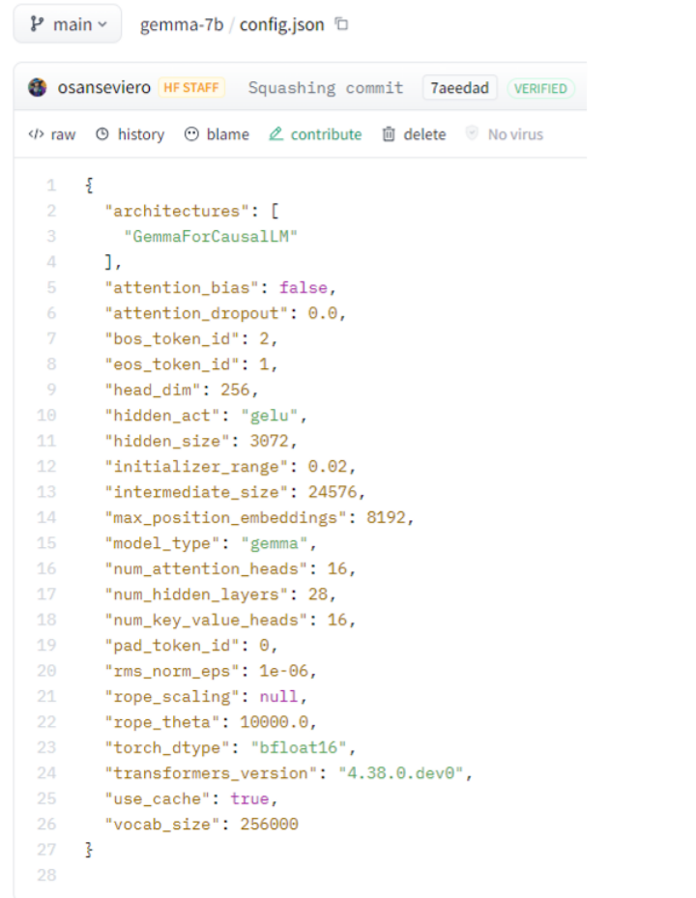This screenshot has height=898, width=696.
Task: Click the vocab_size value 256000
Action: tap(270, 825)
